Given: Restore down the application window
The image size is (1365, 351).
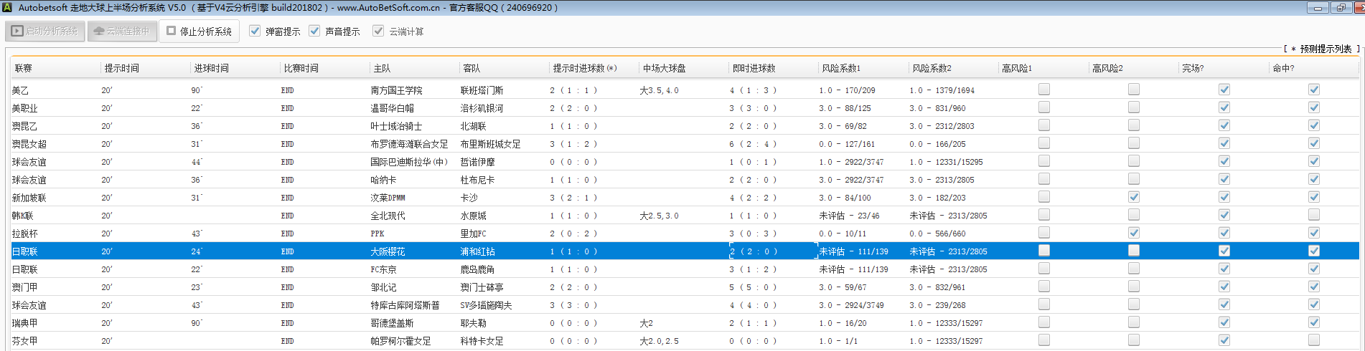Looking at the screenshot, I should pos(1341,8).
